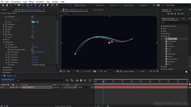Switch to the Paragraph panel tab
This screenshot has width=191, height=107.
[178, 10]
